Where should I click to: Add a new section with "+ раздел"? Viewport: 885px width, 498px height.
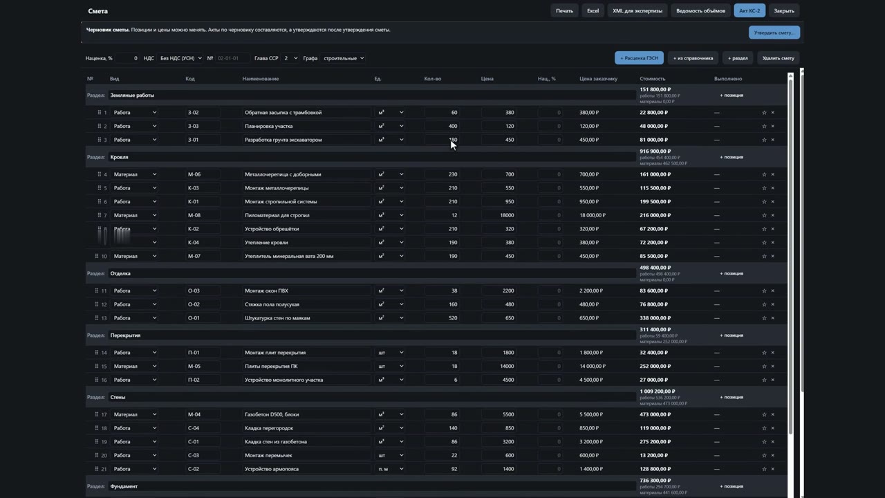pos(738,58)
